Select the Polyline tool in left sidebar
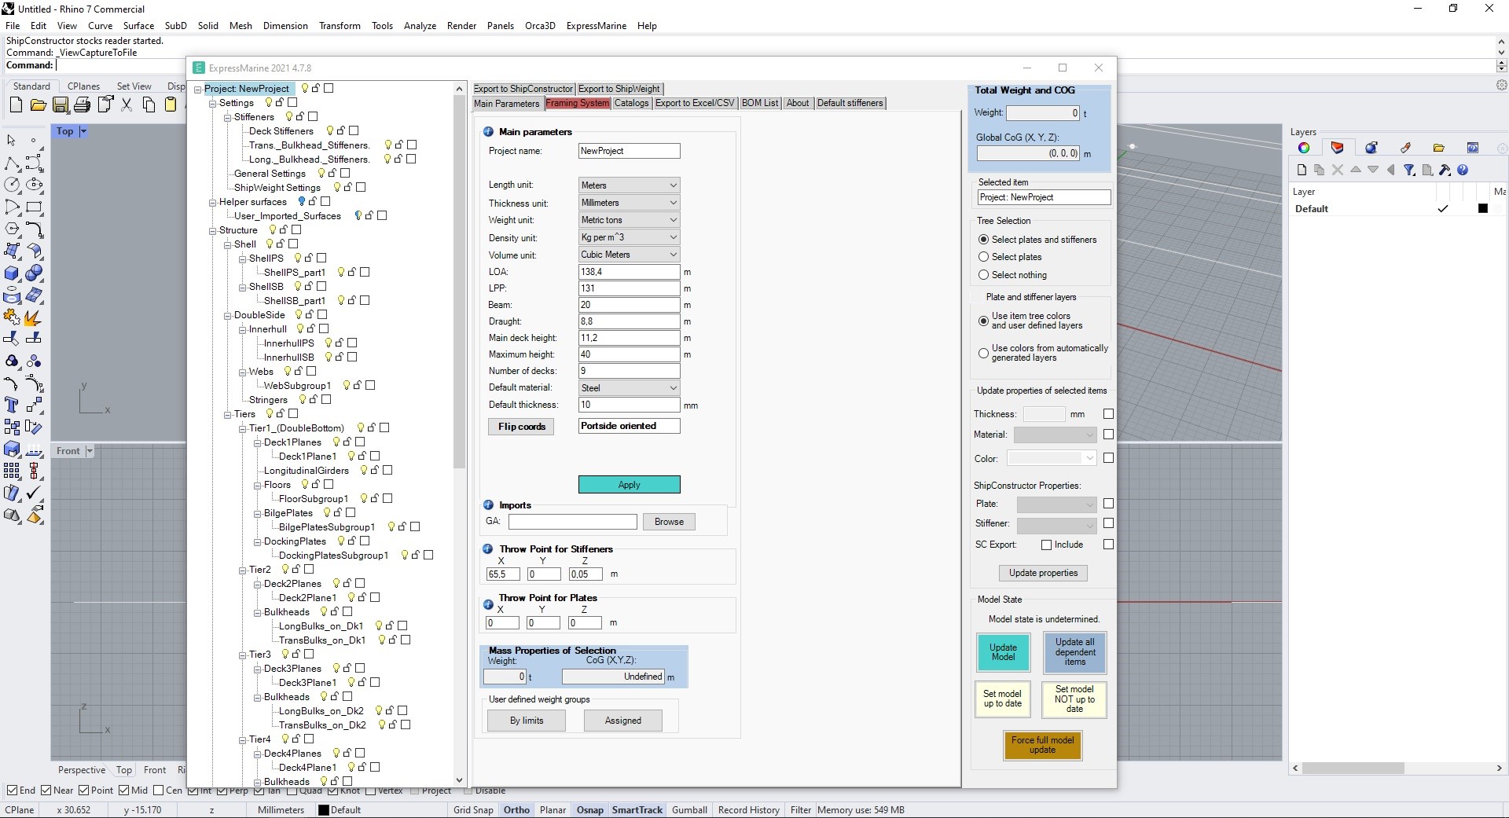This screenshot has height=818, width=1509. coord(12,163)
